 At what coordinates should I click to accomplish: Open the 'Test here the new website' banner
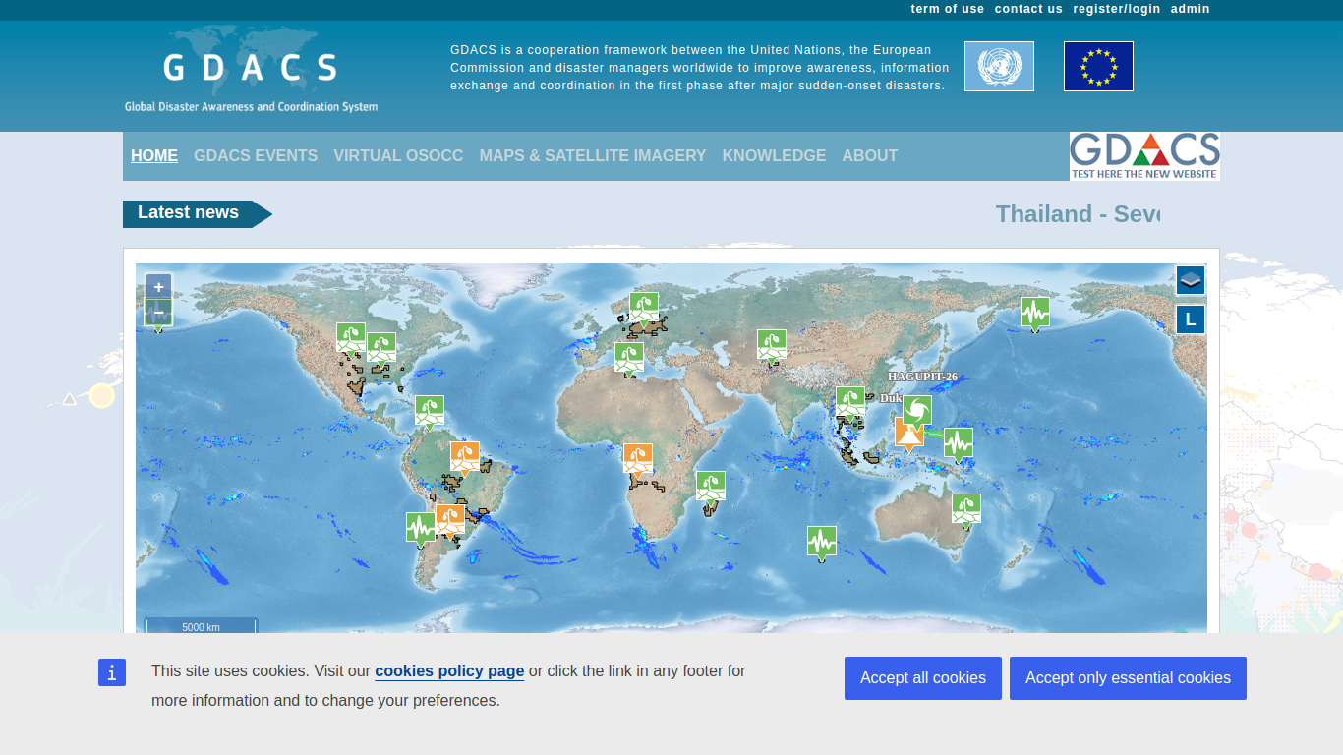pyautogui.click(x=1144, y=156)
